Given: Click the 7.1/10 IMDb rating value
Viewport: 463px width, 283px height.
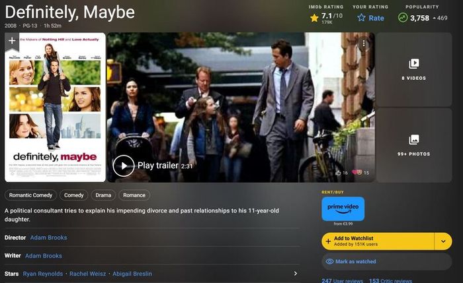Looking at the screenshot, I should point(332,16).
